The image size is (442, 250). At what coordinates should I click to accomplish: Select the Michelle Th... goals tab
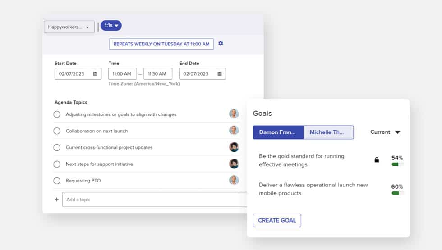point(328,132)
